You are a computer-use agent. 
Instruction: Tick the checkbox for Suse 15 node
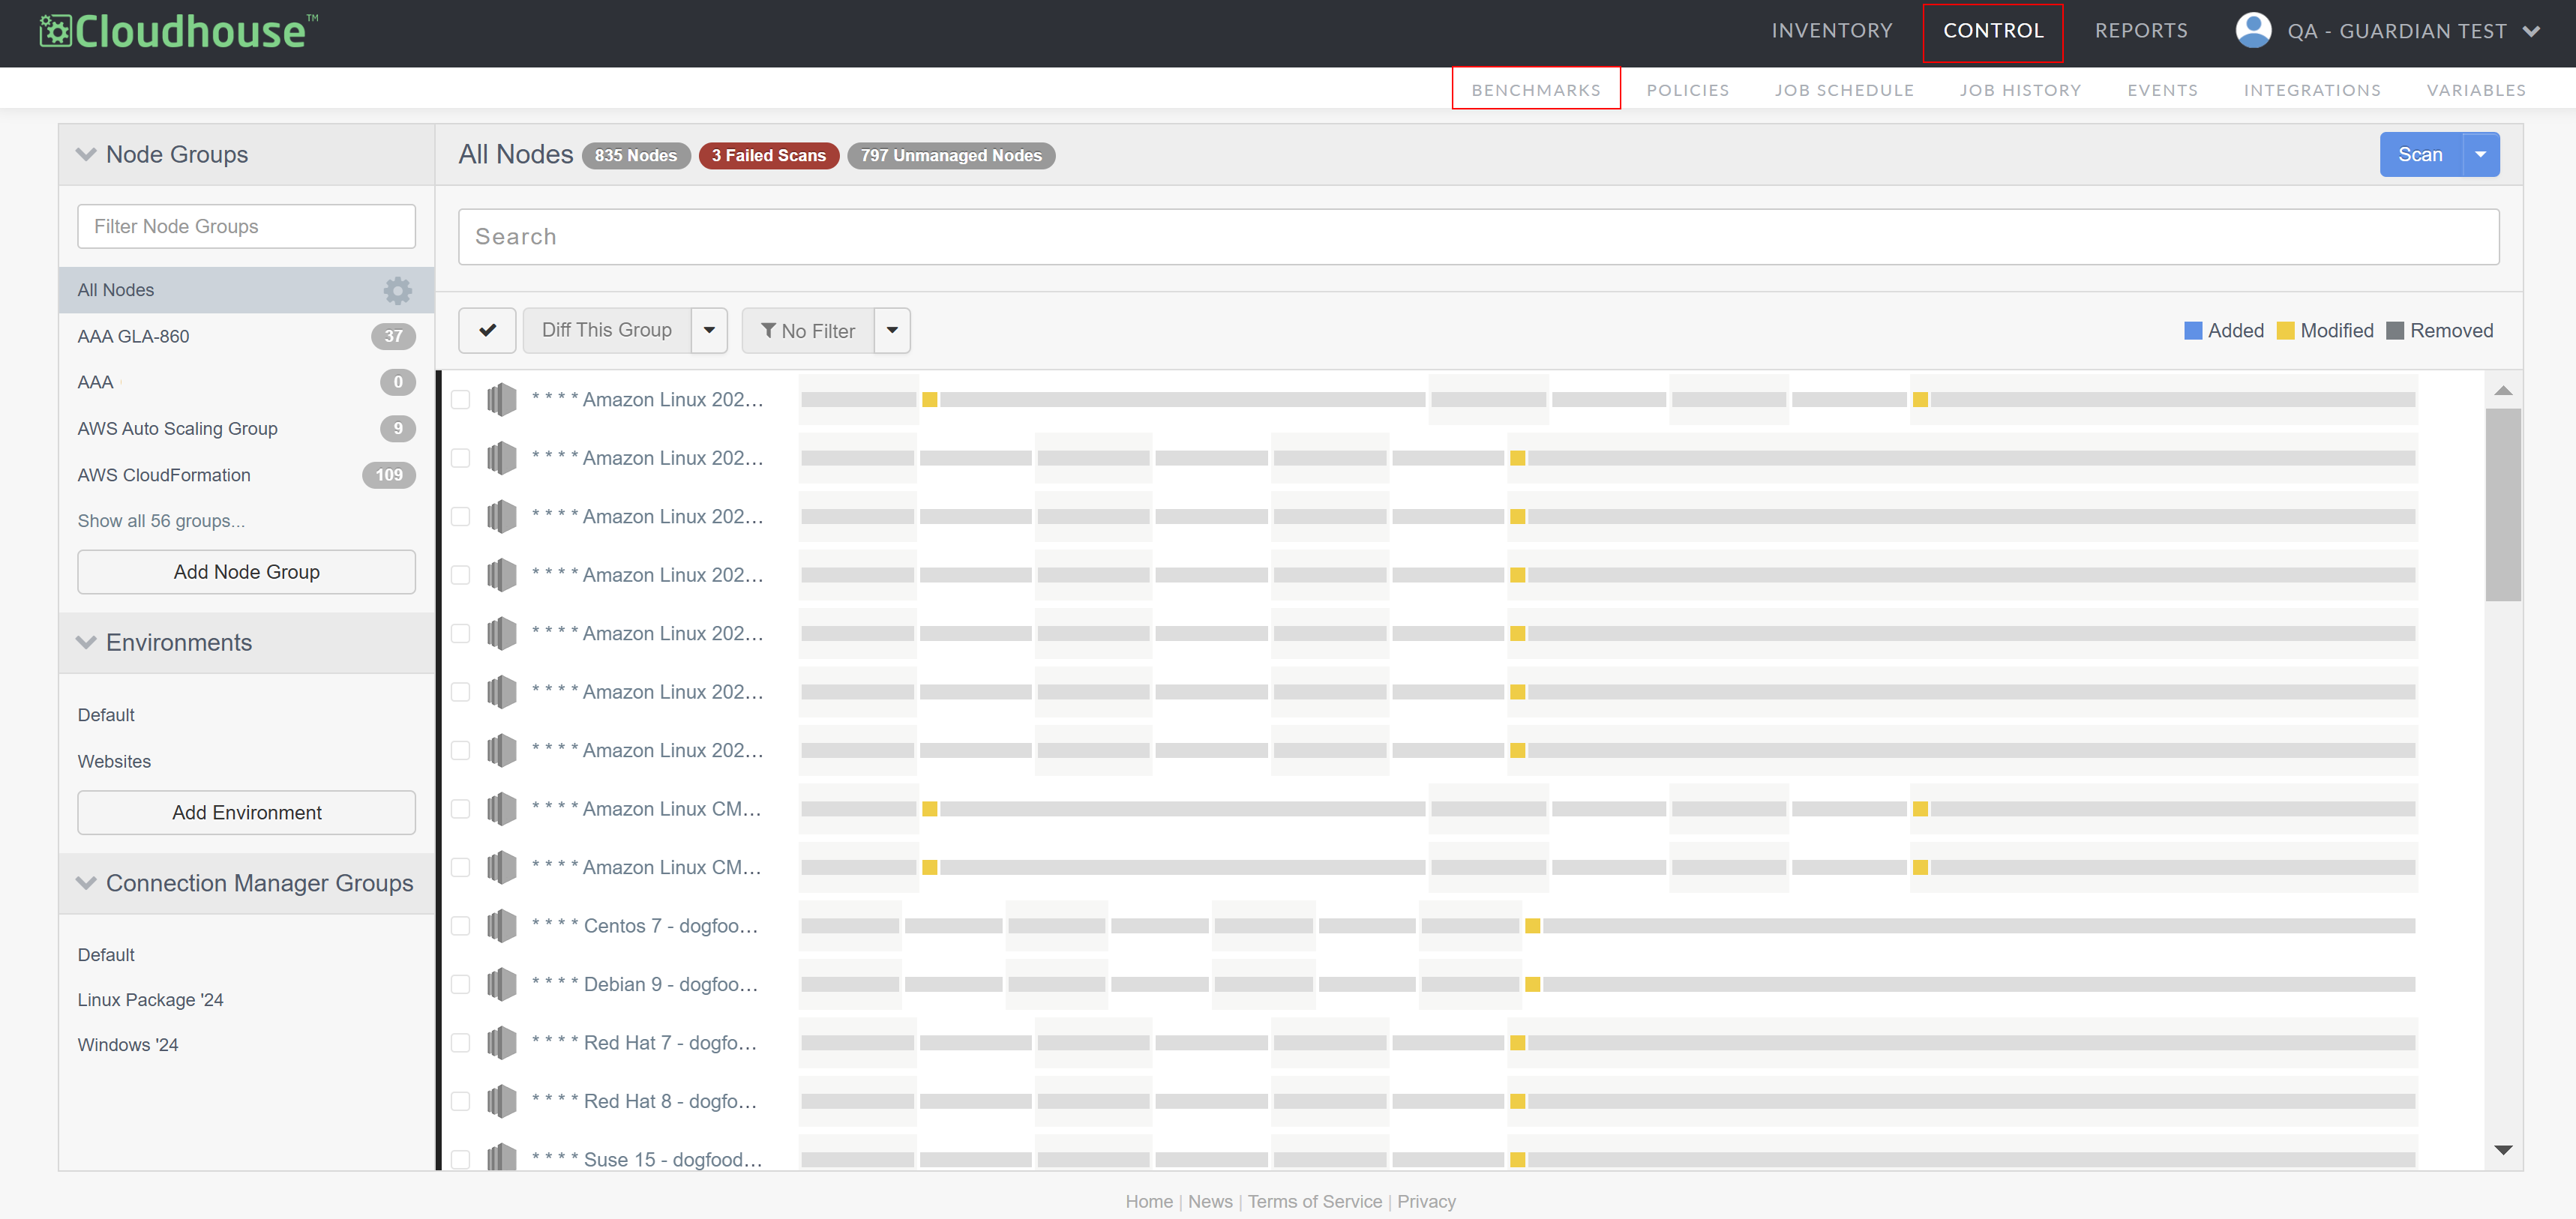[x=460, y=1159]
